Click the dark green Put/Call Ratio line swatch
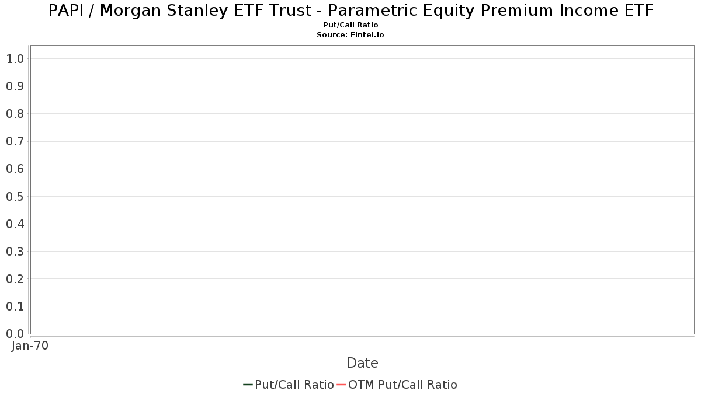Screen dimensions: 701x394 tap(248, 385)
